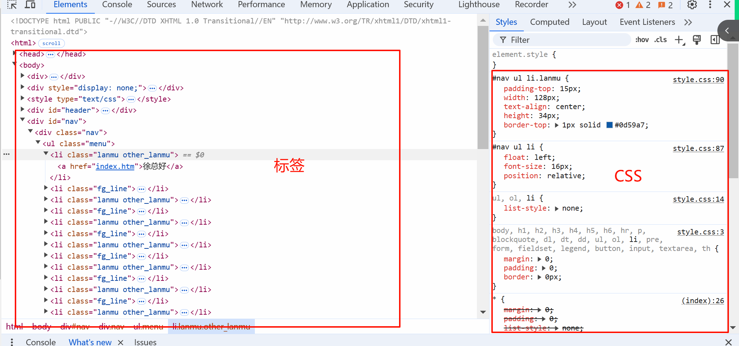Image resolution: width=739 pixels, height=346 pixels.
Task: Expand ellipsis in the head element
Action: 50,55
